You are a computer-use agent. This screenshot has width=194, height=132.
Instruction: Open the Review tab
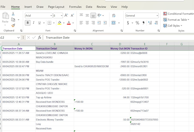pyautogui.click(x=101, y=7)
